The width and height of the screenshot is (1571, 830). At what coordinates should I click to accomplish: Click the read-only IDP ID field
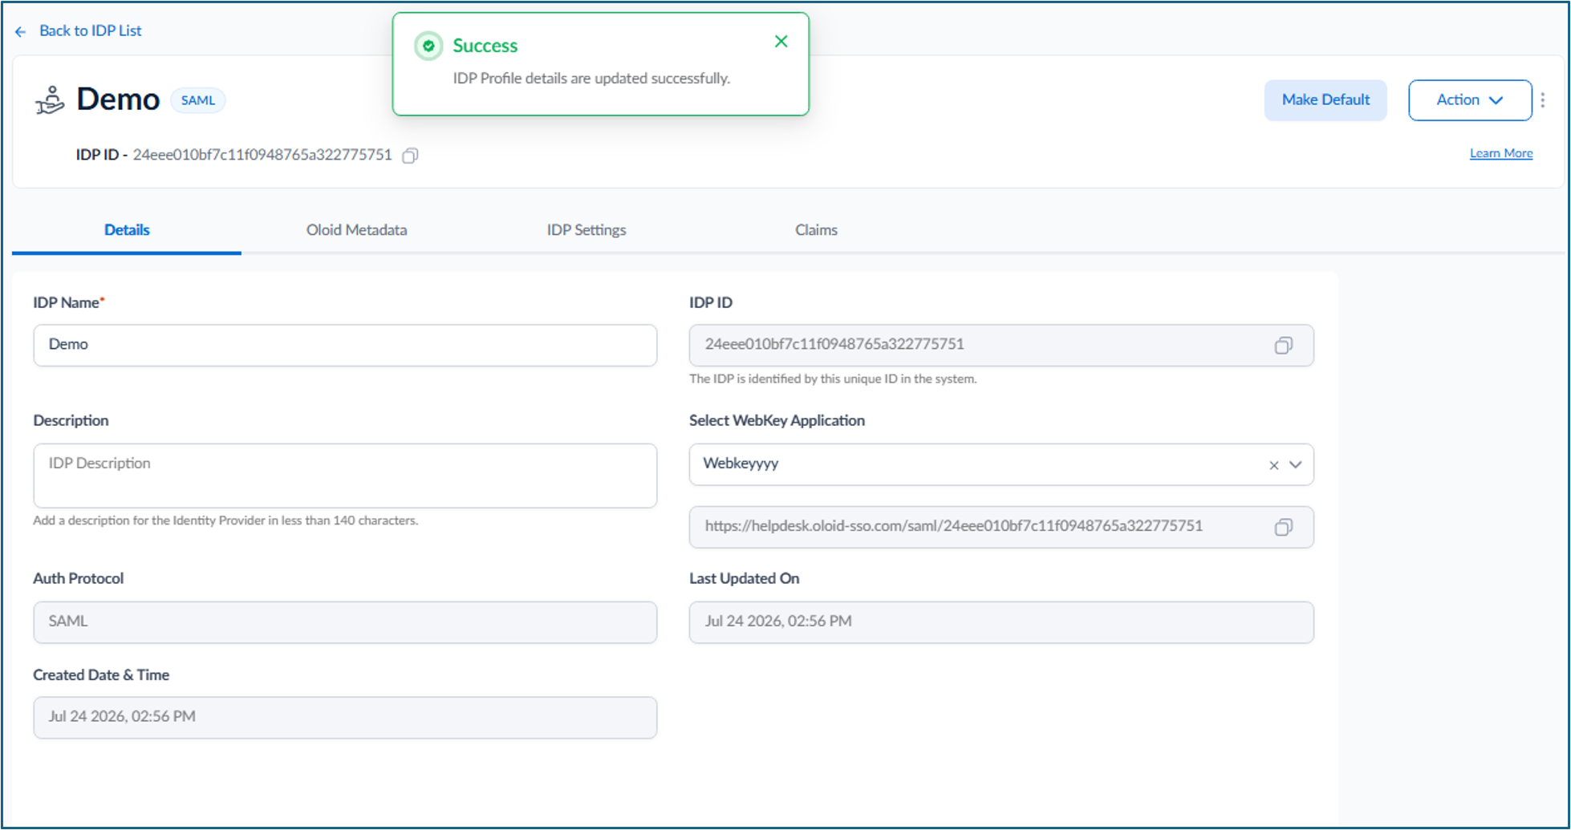[1001, 346]
